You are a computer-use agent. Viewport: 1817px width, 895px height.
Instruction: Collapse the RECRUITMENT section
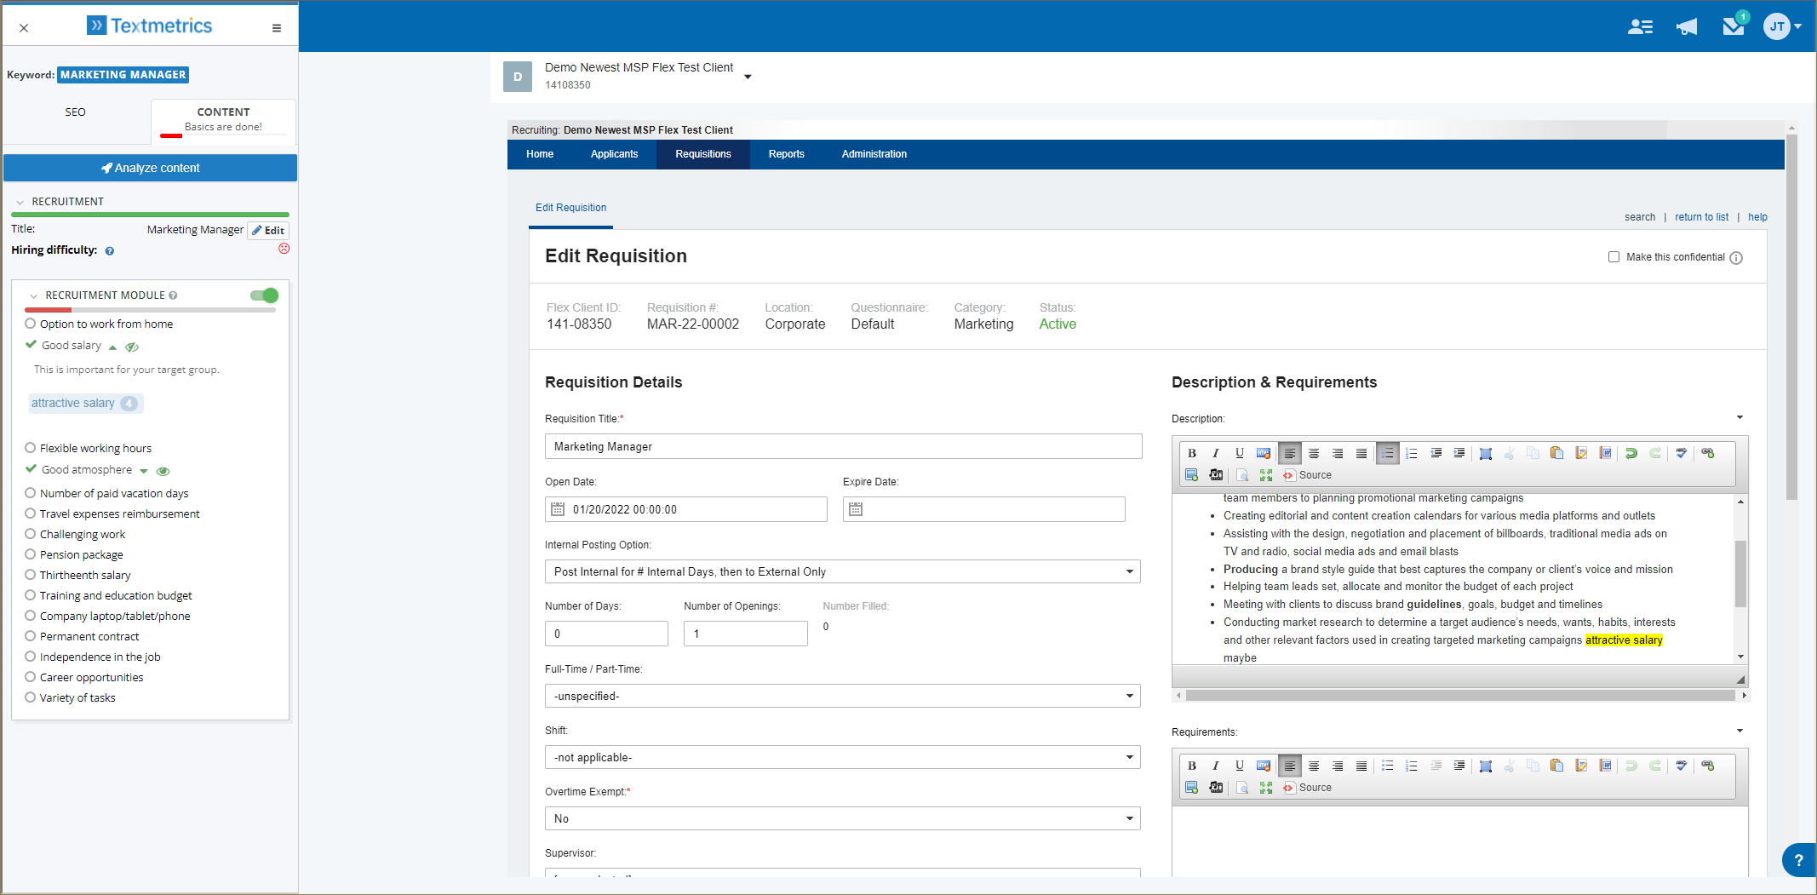pos(20,202)
